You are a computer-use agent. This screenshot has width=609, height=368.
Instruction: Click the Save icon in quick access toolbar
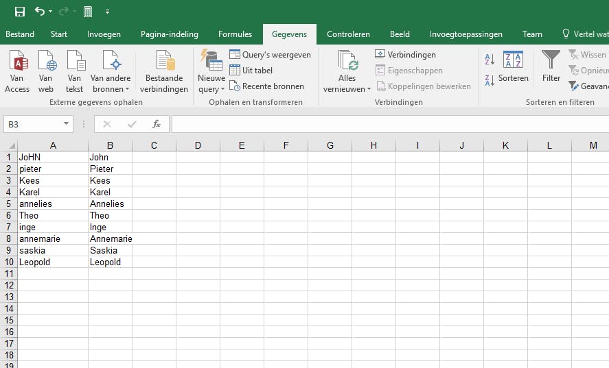point(19,12)
